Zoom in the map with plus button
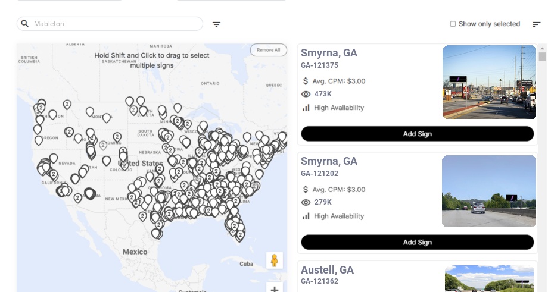Screen dimensions: 548x292 (x=275, y=289)
